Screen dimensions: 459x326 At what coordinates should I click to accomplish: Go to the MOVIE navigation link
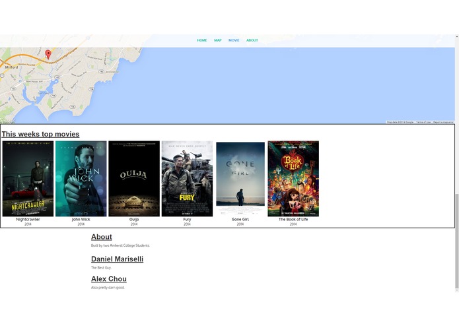[x=234, y=40]
